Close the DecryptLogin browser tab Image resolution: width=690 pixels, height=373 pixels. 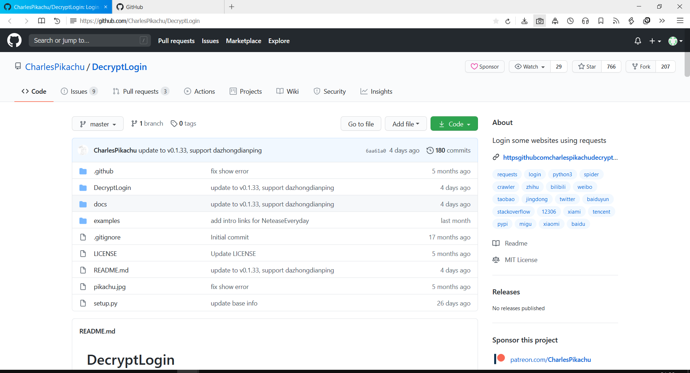coord(106,7)
